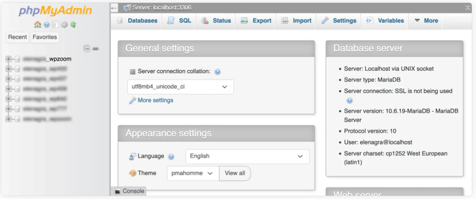The width and height of the screenshot is (476, 199).
Task: Open the More settings link
Action: 156,100
